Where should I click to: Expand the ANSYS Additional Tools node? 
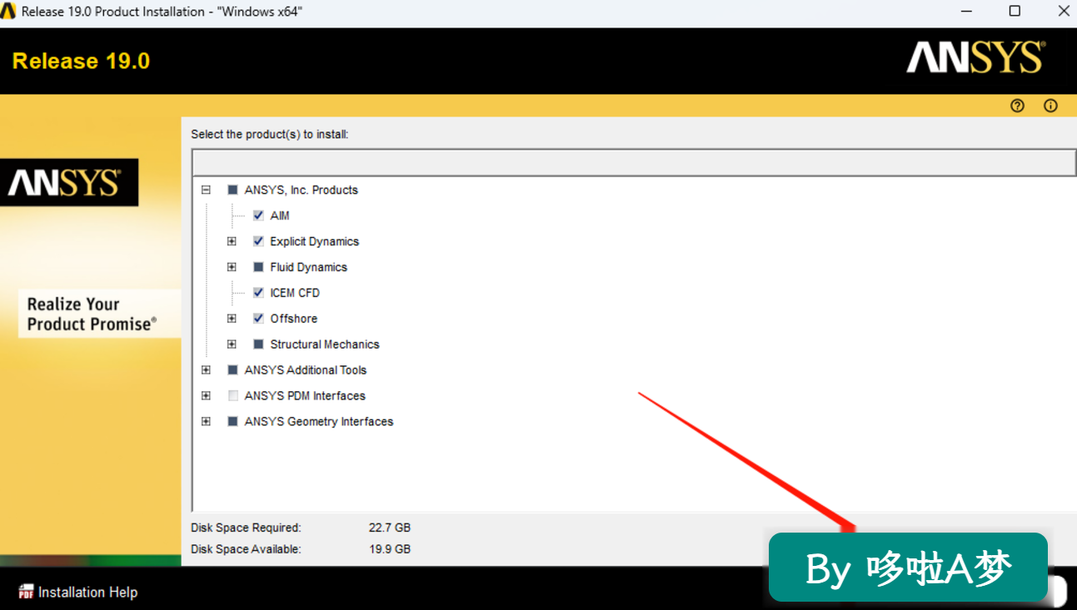(206, 370)
